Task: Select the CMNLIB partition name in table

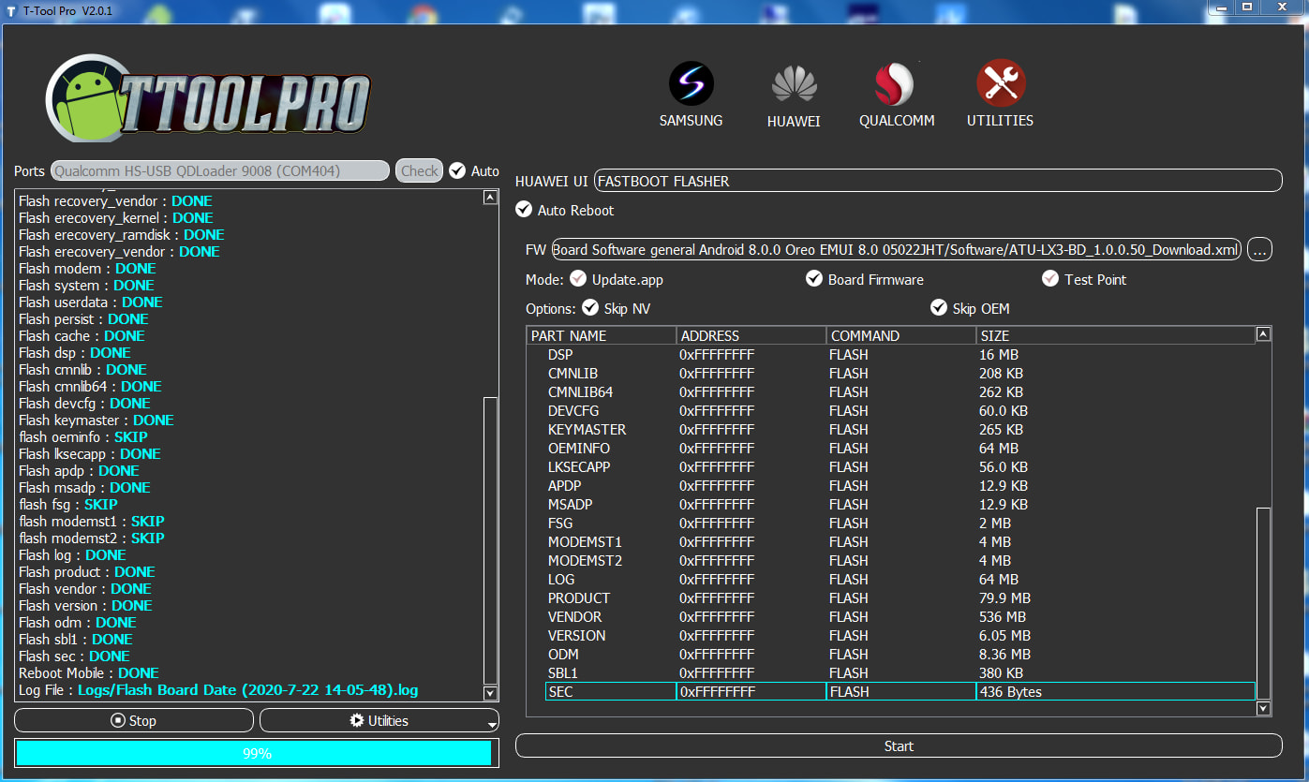Action: [x=573, y=374]
